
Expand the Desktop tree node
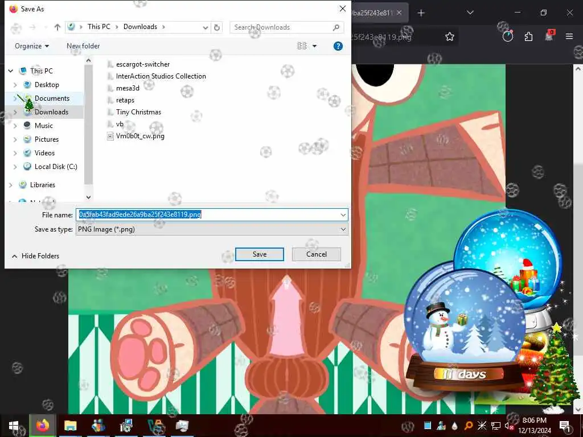[x=15, y=85]
